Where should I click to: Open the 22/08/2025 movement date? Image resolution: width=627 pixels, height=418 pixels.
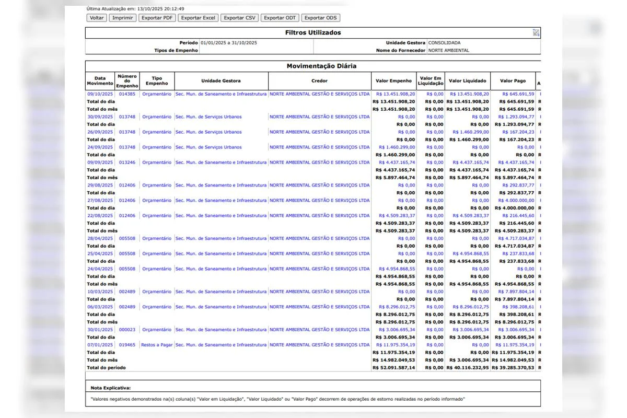(100, 216)
